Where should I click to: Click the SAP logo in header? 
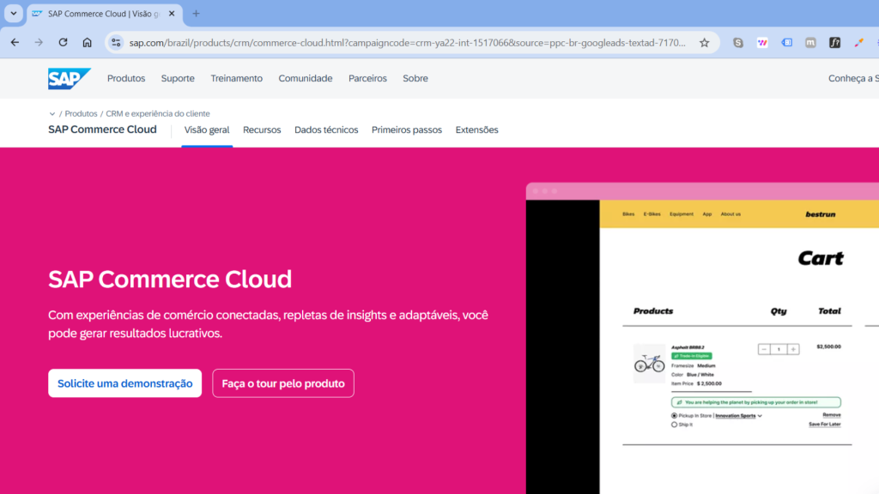(69, 78)
